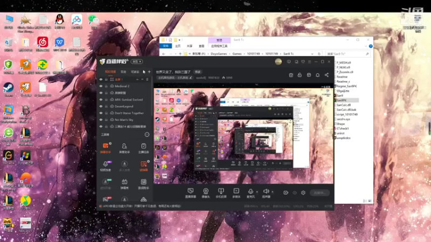Go to Games folder in Explorer breadcrumb

[237, 54]
